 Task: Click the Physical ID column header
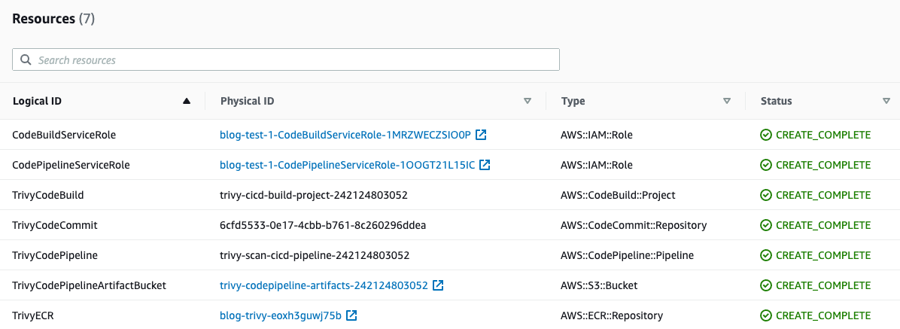[x=248, y=101]
